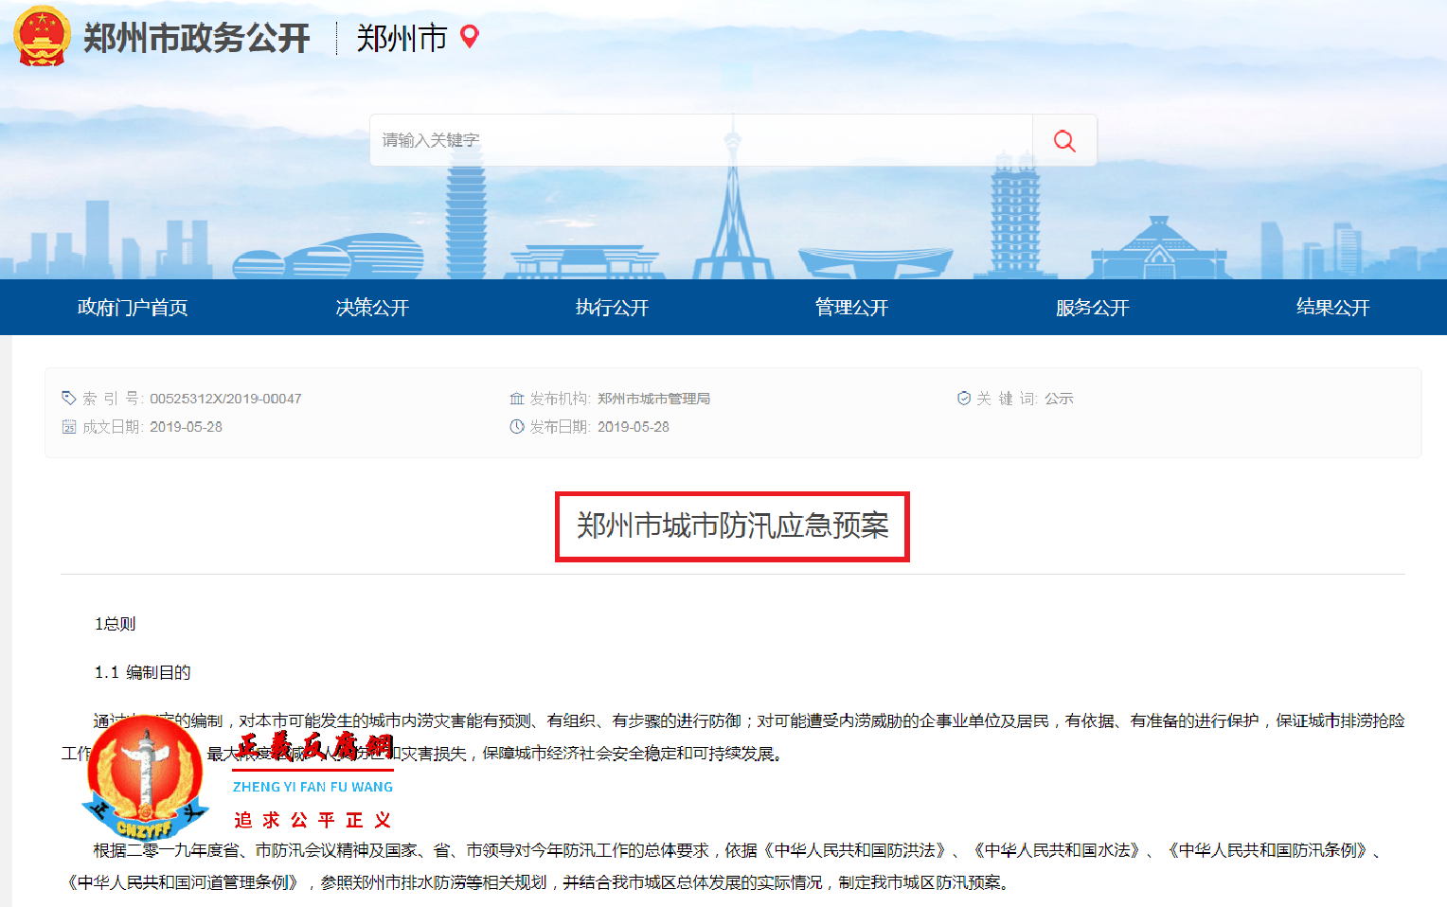Click the national emblem logo
Viewport: 1447px width, 907px height.
pos(40,36)
